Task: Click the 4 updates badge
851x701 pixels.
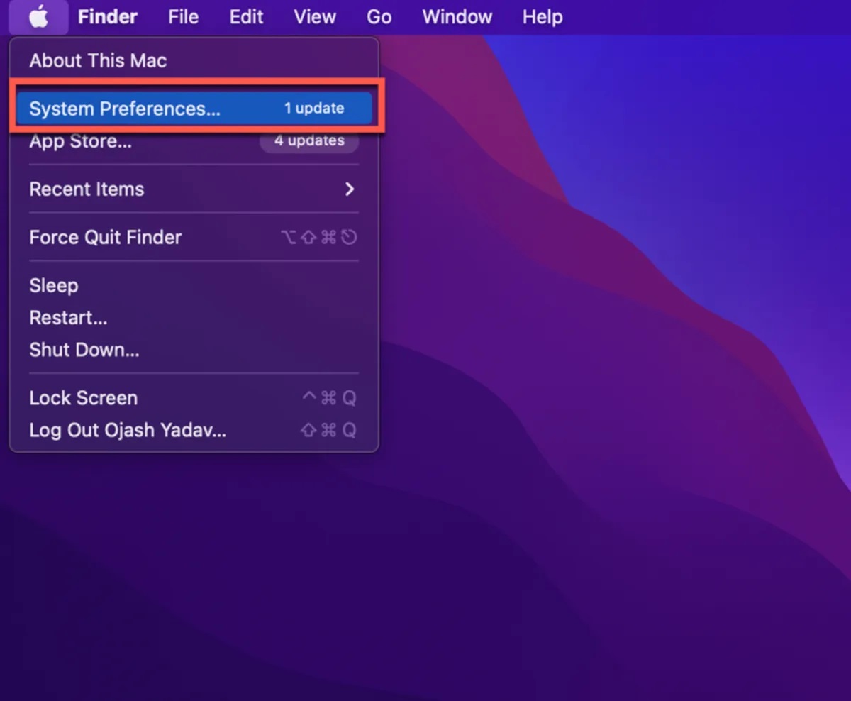Action: point(309,140)
